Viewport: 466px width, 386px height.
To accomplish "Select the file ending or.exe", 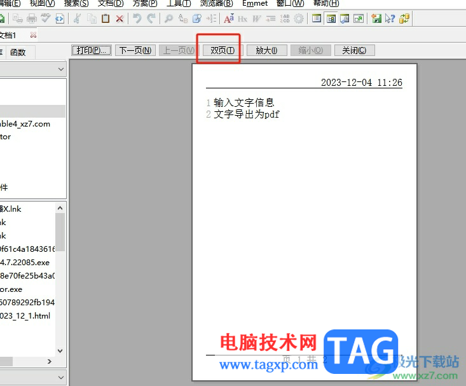I will click(x=11, y=289).
